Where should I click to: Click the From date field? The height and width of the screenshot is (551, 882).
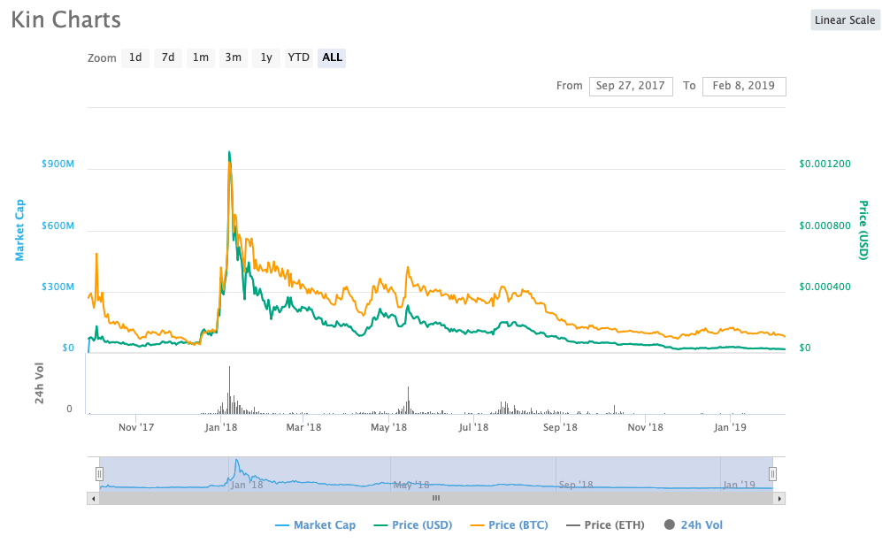pyautogui.click(x=631, y=86)
